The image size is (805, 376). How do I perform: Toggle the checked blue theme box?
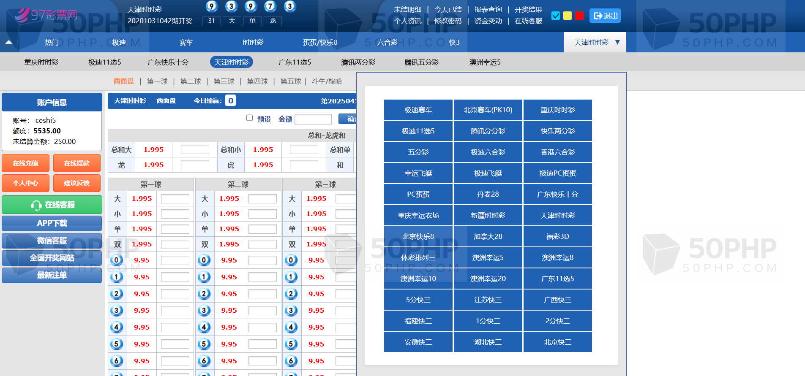point(556,16)
